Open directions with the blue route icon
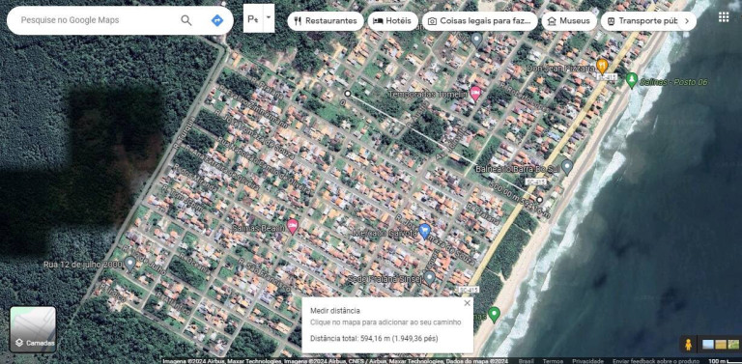This screenshot has width=742, height=364. pyautogui.click(x=217, y=20)
